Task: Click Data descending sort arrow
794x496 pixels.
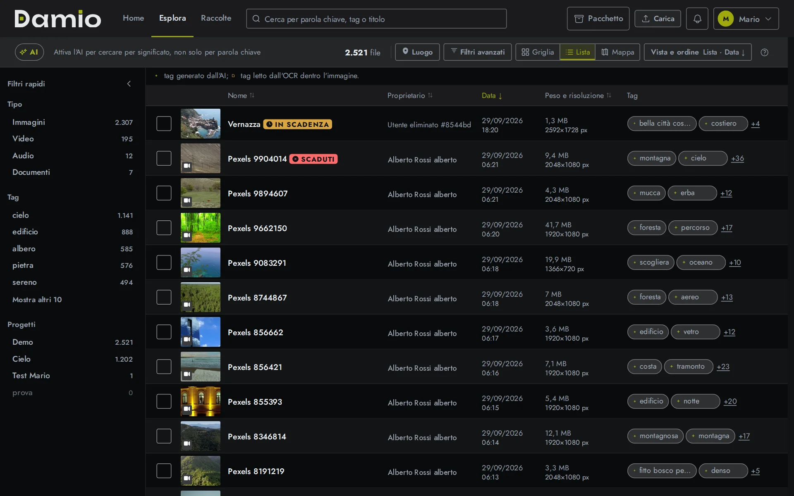Action: pos(500,96)
